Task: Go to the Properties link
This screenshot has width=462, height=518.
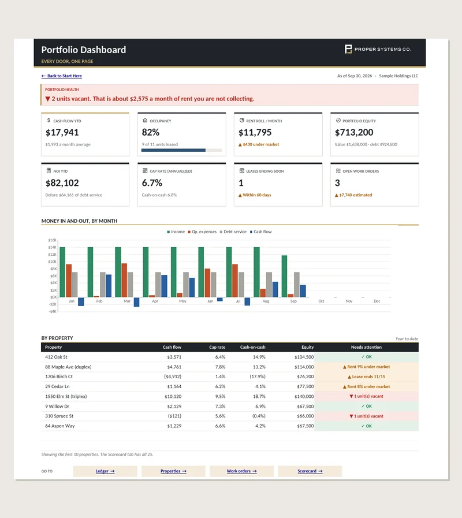Action: tap(173, 471)
